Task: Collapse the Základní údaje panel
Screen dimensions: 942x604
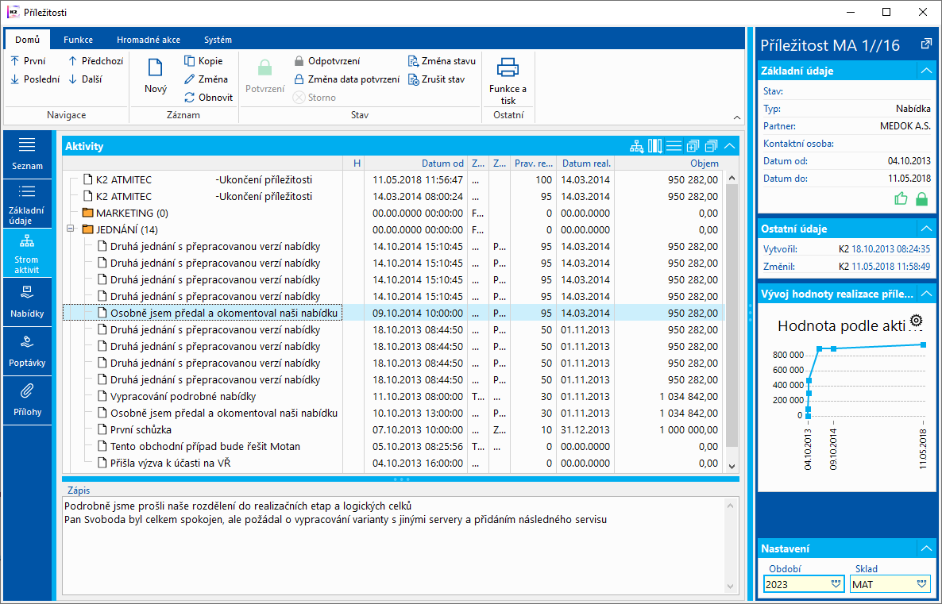Action: pos(925,71)
